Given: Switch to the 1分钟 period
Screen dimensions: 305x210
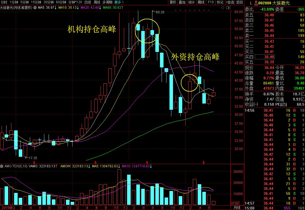Looking at the screenshot, I should click(14, 2).
